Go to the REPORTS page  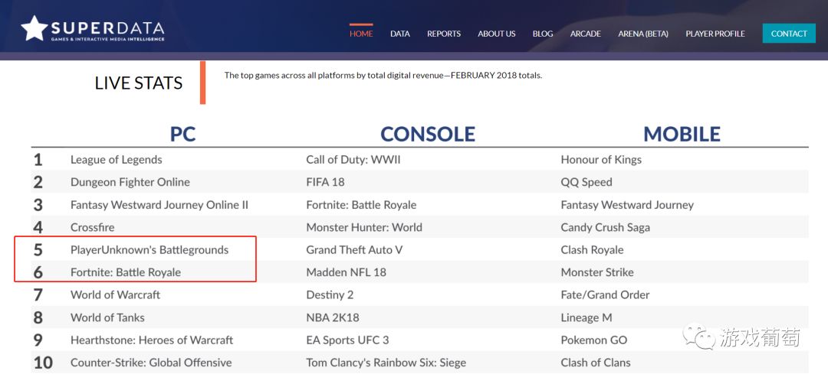444,34
